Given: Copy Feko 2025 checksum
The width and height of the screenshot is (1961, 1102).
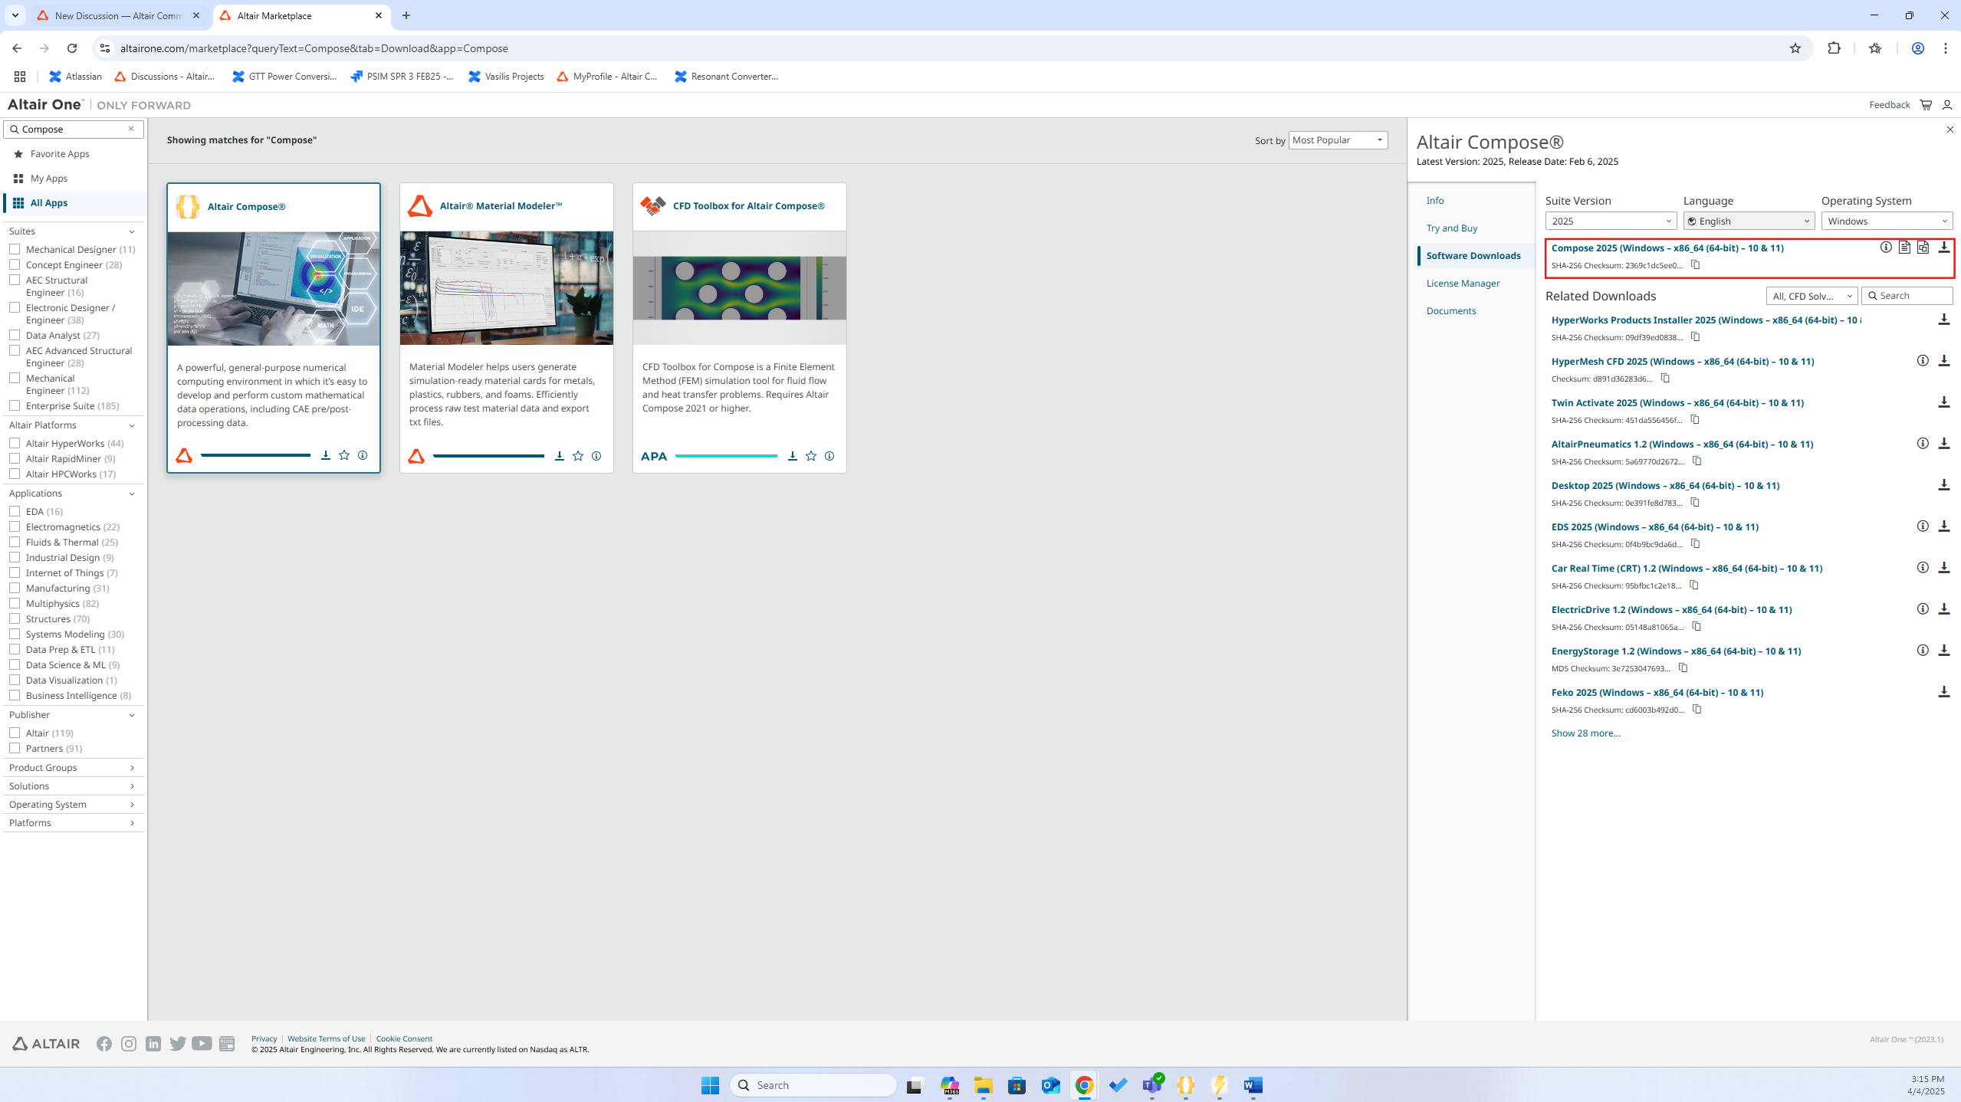Looking at the screenshot, I should click(x=1697, y=710).
